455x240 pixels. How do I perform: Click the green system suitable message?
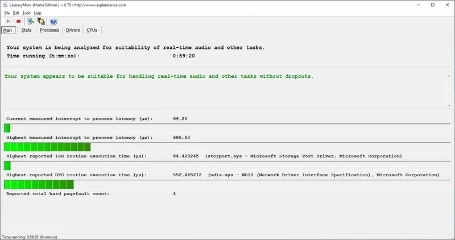point(159,76)
